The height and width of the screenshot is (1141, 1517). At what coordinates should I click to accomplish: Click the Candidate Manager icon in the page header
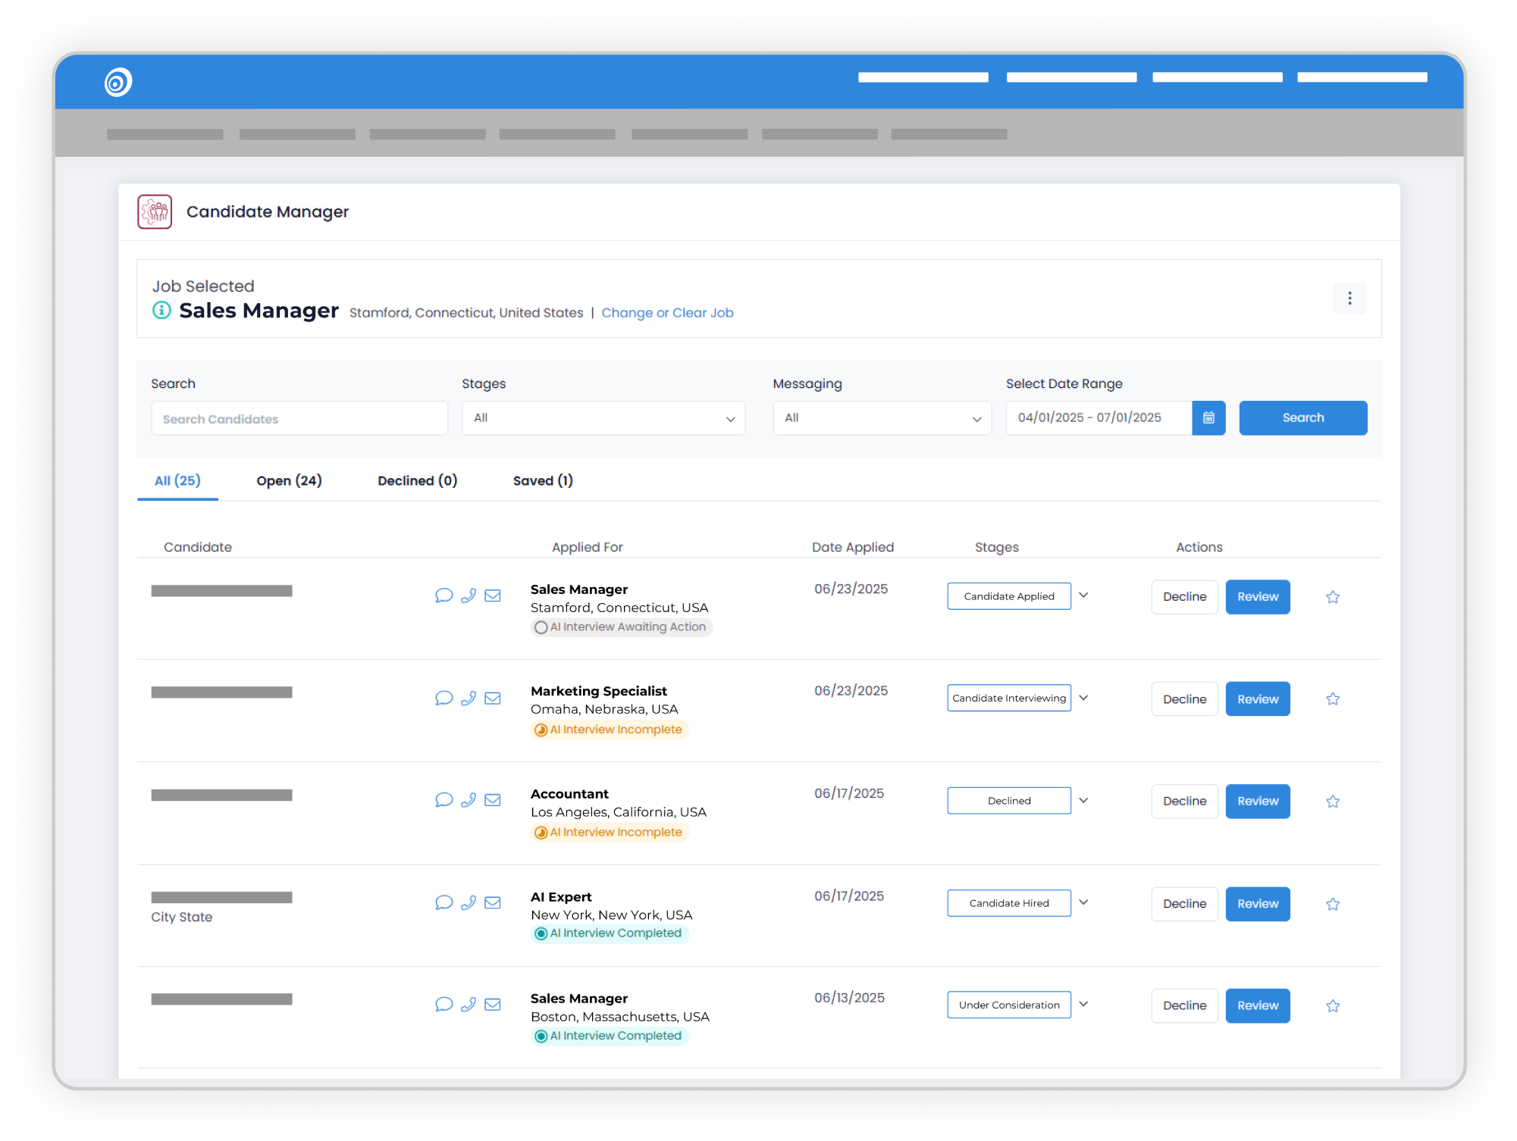click(155, 211)
